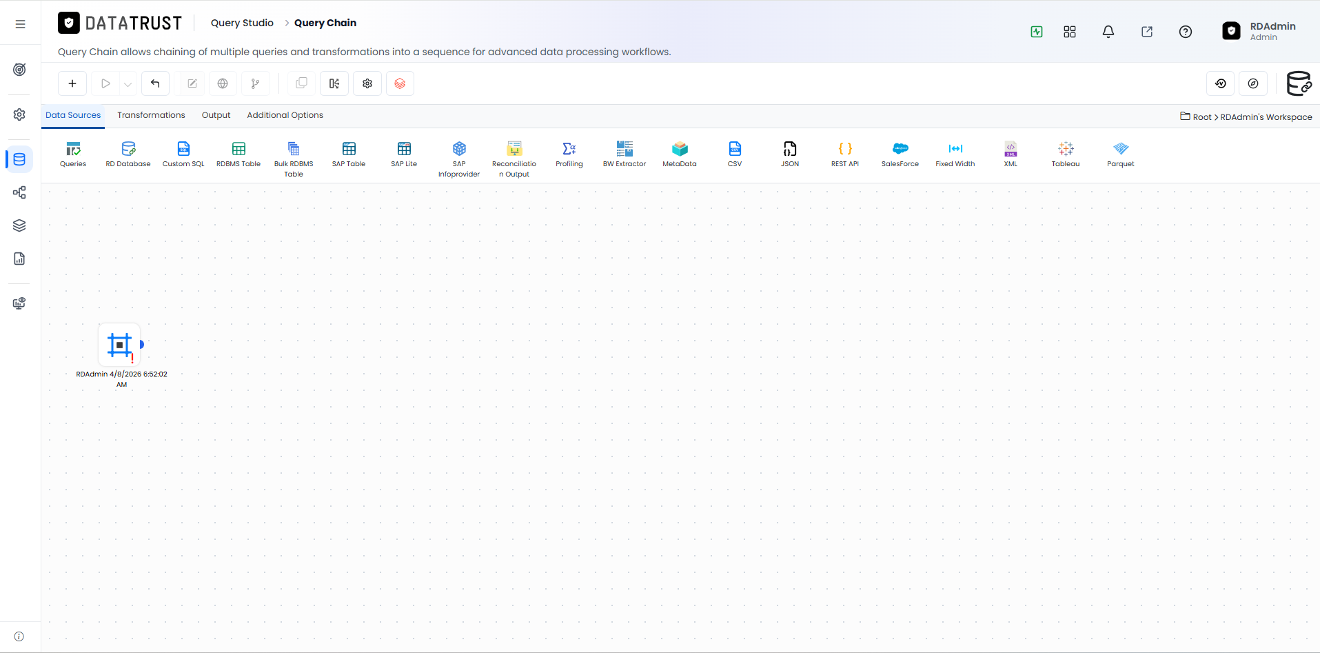1320x653 pixels.
Task: Open the sidebar settings gear icon
Action: [x=20, y=114]
